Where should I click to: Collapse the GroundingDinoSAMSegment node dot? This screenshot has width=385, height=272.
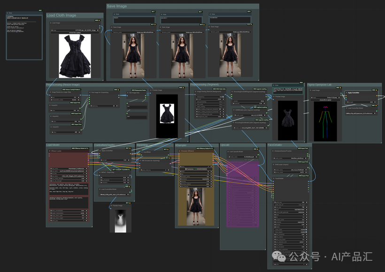[232, 91]
